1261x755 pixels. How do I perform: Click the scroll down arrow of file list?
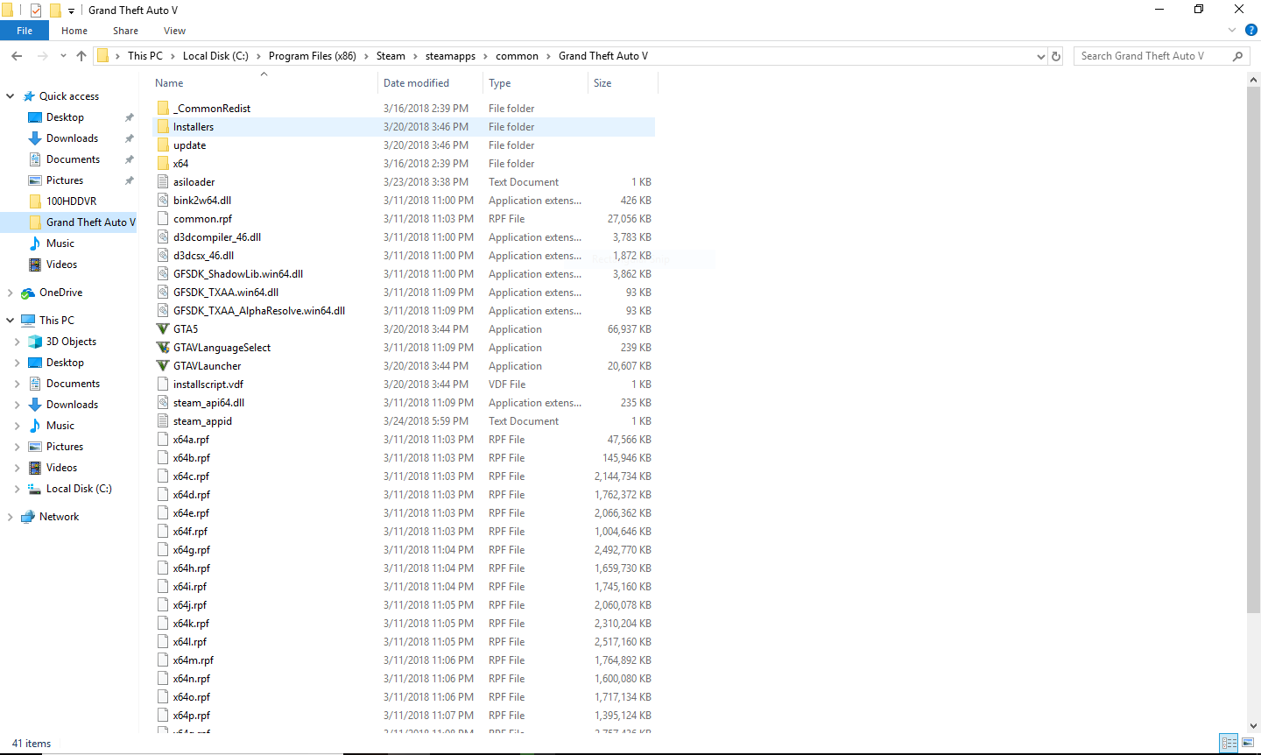pyautogui.click(x=1253, y=726)
